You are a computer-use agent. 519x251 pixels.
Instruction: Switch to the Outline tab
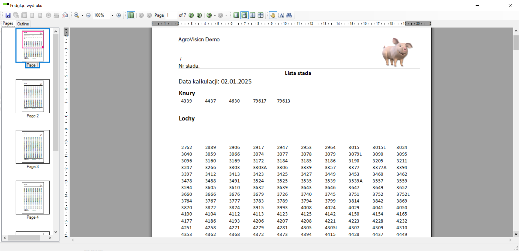click(23, 24)
